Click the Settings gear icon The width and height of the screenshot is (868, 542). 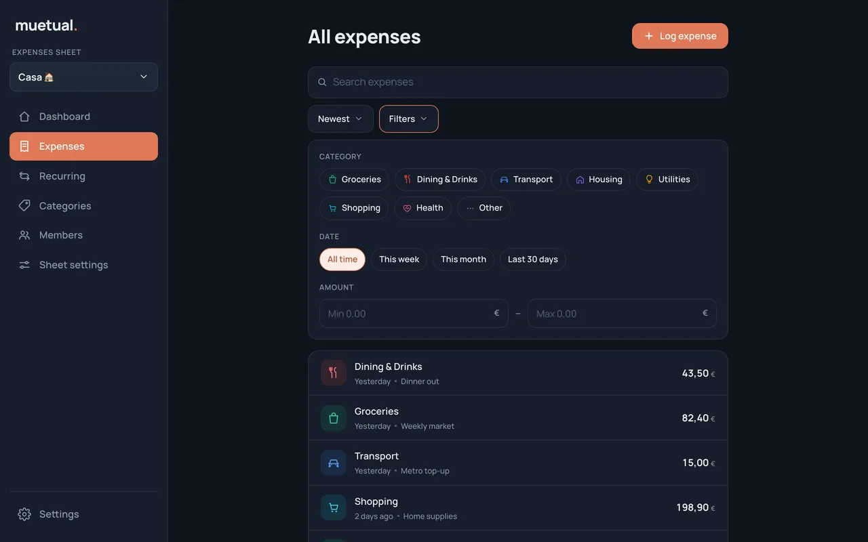pos(24,514)
